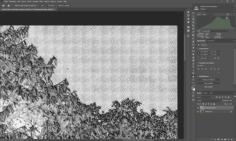Refresh the histogram panel
Screen dimensions: 236x141
click(228, 14)
